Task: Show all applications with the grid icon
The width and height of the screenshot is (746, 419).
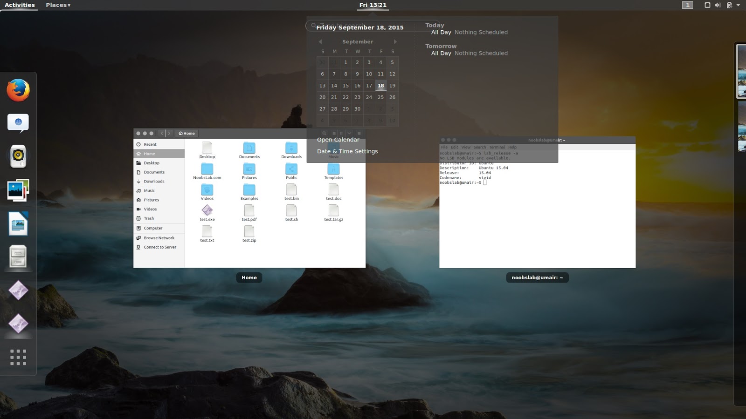Action: 18,357
